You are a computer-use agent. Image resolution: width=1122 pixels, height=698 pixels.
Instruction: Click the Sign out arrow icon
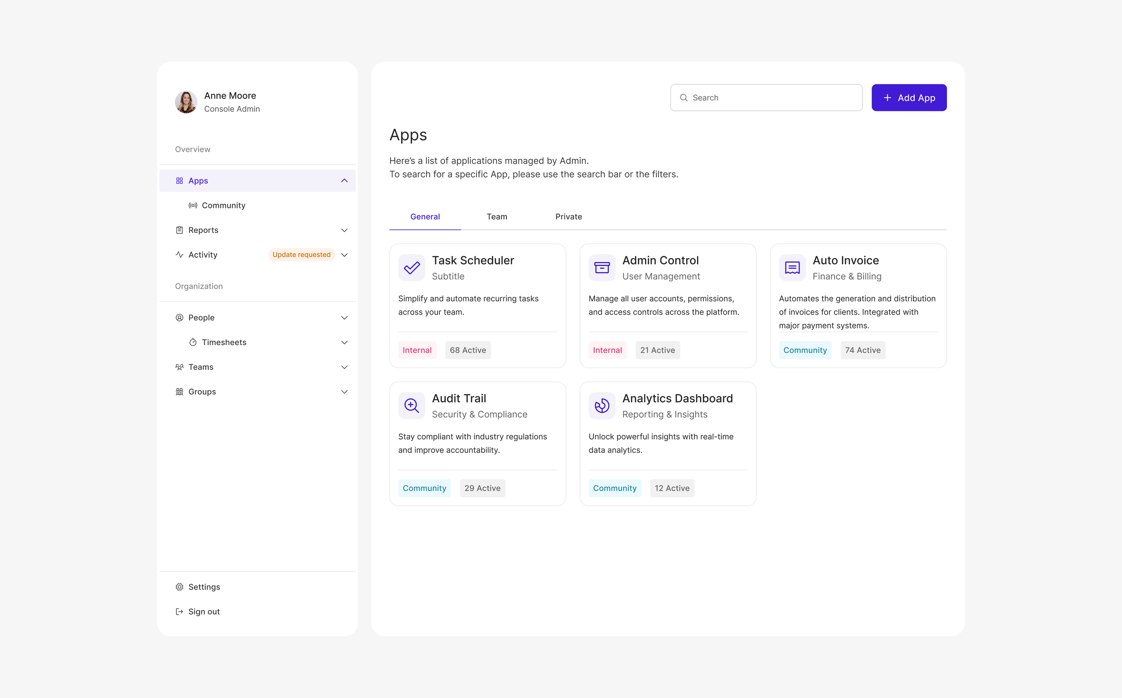(x=180, y=612)
